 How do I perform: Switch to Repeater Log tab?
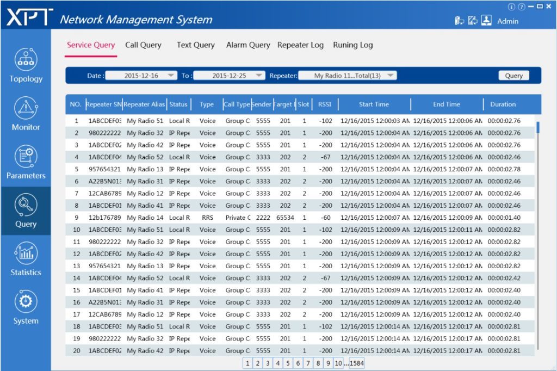click(x=300, y=45)
